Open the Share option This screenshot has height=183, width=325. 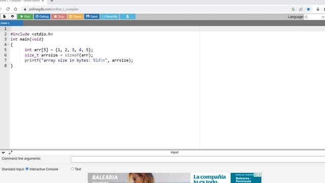pos(75,16)
